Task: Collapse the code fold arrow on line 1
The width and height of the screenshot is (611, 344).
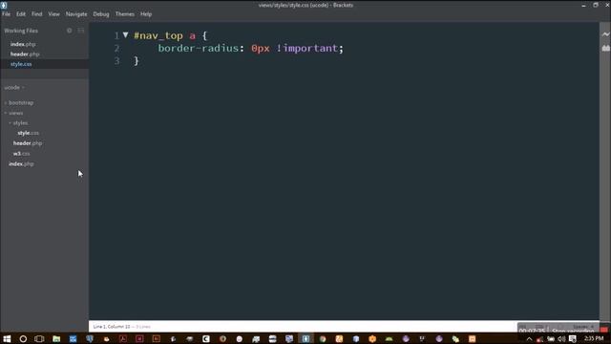Action: point(125,35)
